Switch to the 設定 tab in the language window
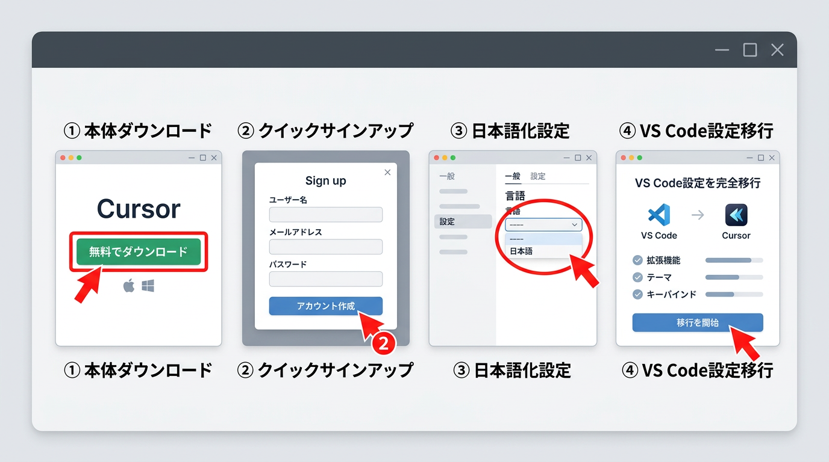829x462 pixels. tap(538, 176)
